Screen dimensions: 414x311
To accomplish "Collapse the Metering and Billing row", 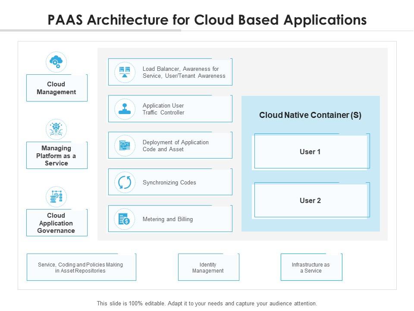I will [x=170, y=219].
